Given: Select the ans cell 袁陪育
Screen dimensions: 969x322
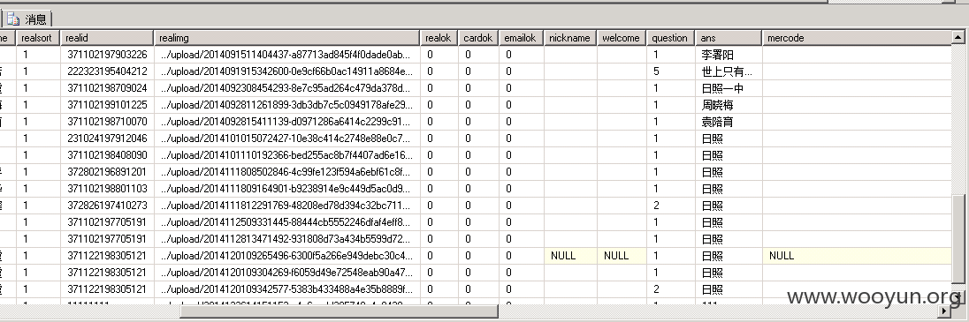Looking at the screenshot, I should point(729,122).
